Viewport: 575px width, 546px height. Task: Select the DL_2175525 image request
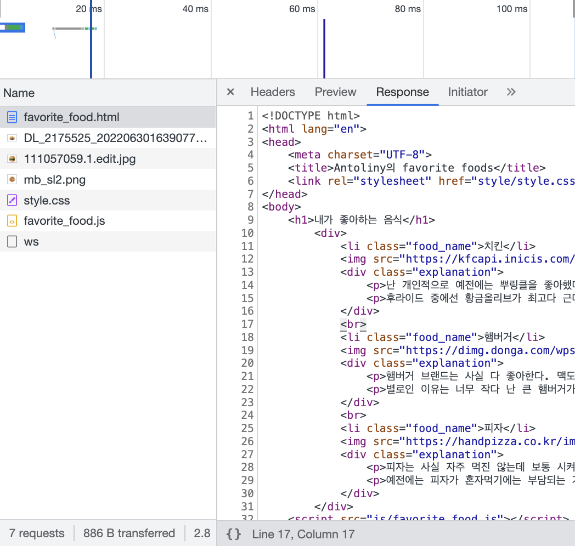[x=108, y=138]
